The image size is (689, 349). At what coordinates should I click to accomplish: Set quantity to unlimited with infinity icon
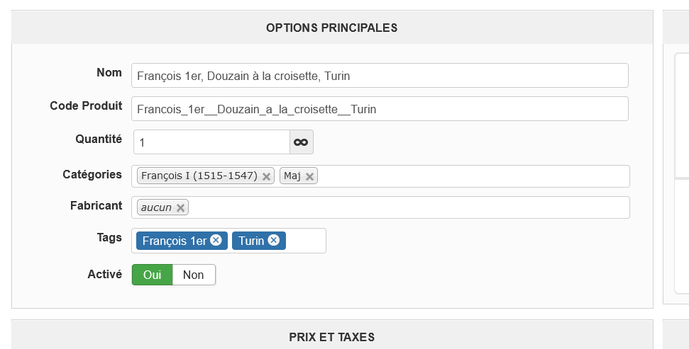[x=302, y=142]
